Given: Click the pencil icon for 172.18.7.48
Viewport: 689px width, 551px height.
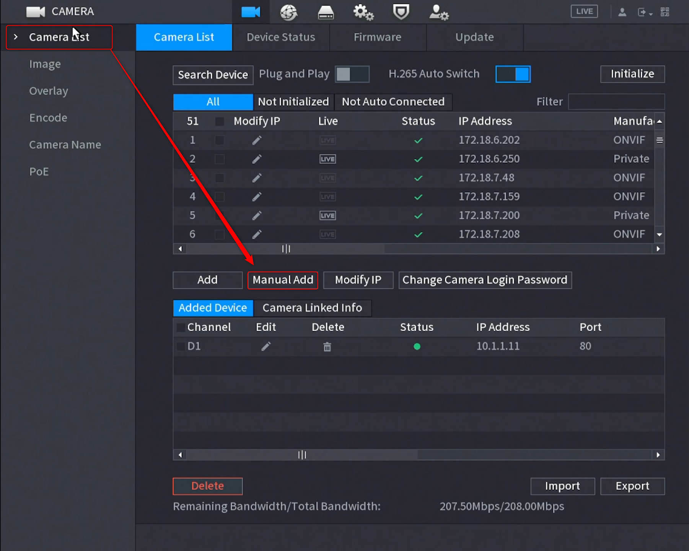Looking at the screenshot, I should coord(257,178).
